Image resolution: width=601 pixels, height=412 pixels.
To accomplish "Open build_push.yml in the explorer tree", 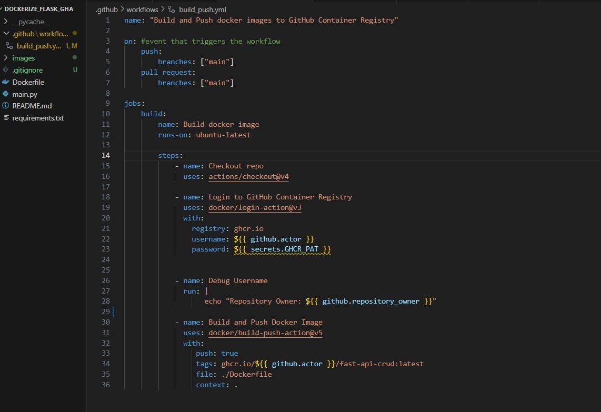I will tap(39, 46).
